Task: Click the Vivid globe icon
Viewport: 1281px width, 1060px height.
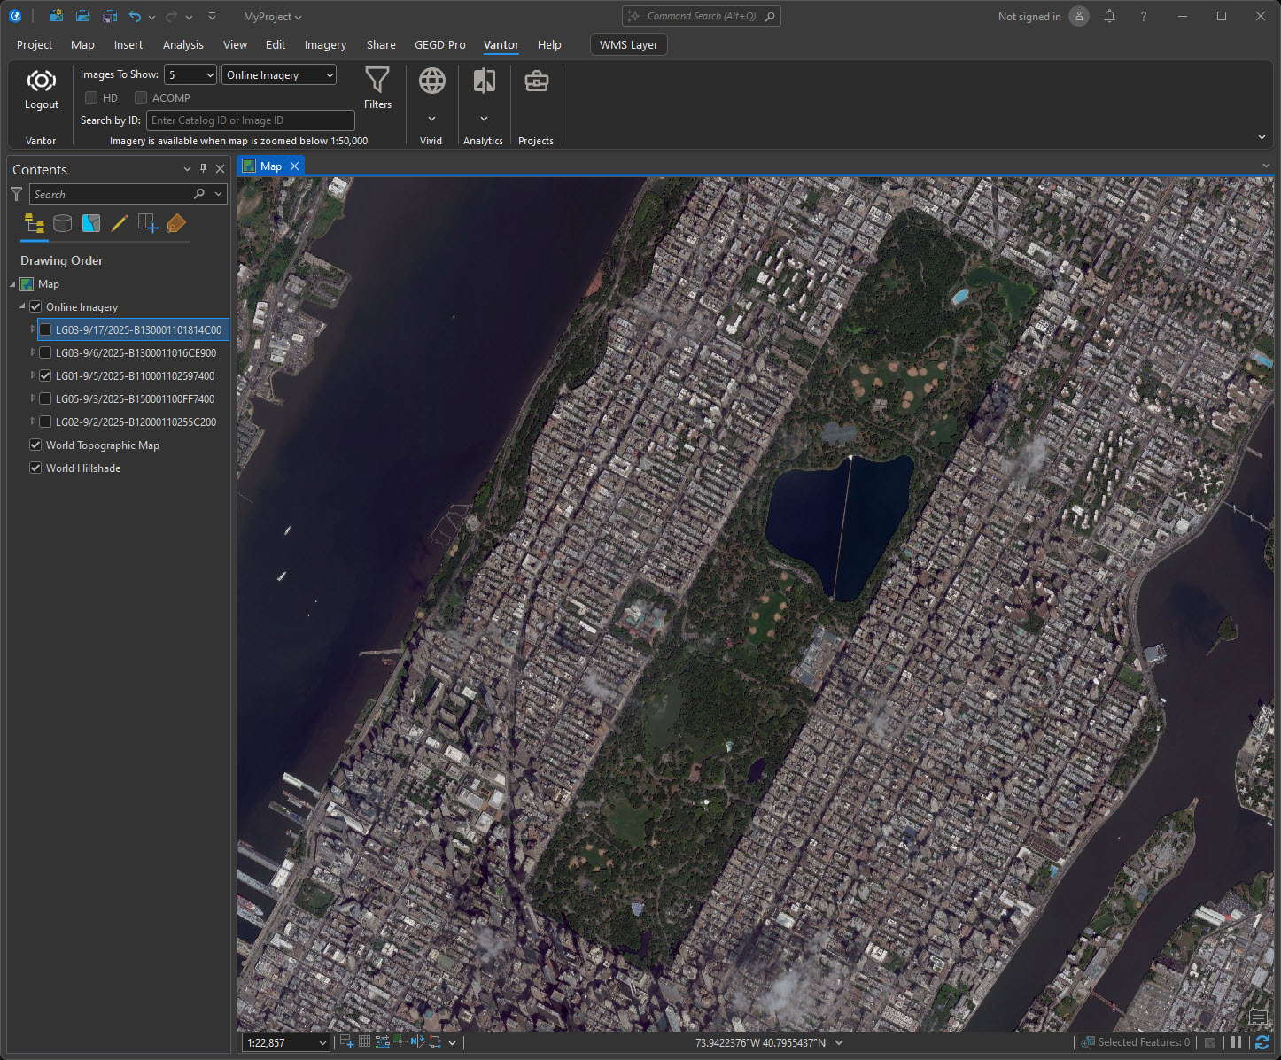Action: [431, 81]
